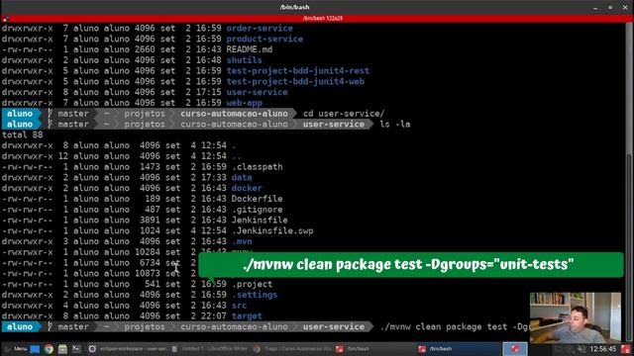Switch to the eclipse-workspace window in taskbar
The image size is (634, 356).
(x=128, y=349)
